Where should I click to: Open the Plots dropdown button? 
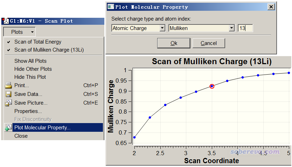click(19, 32)
